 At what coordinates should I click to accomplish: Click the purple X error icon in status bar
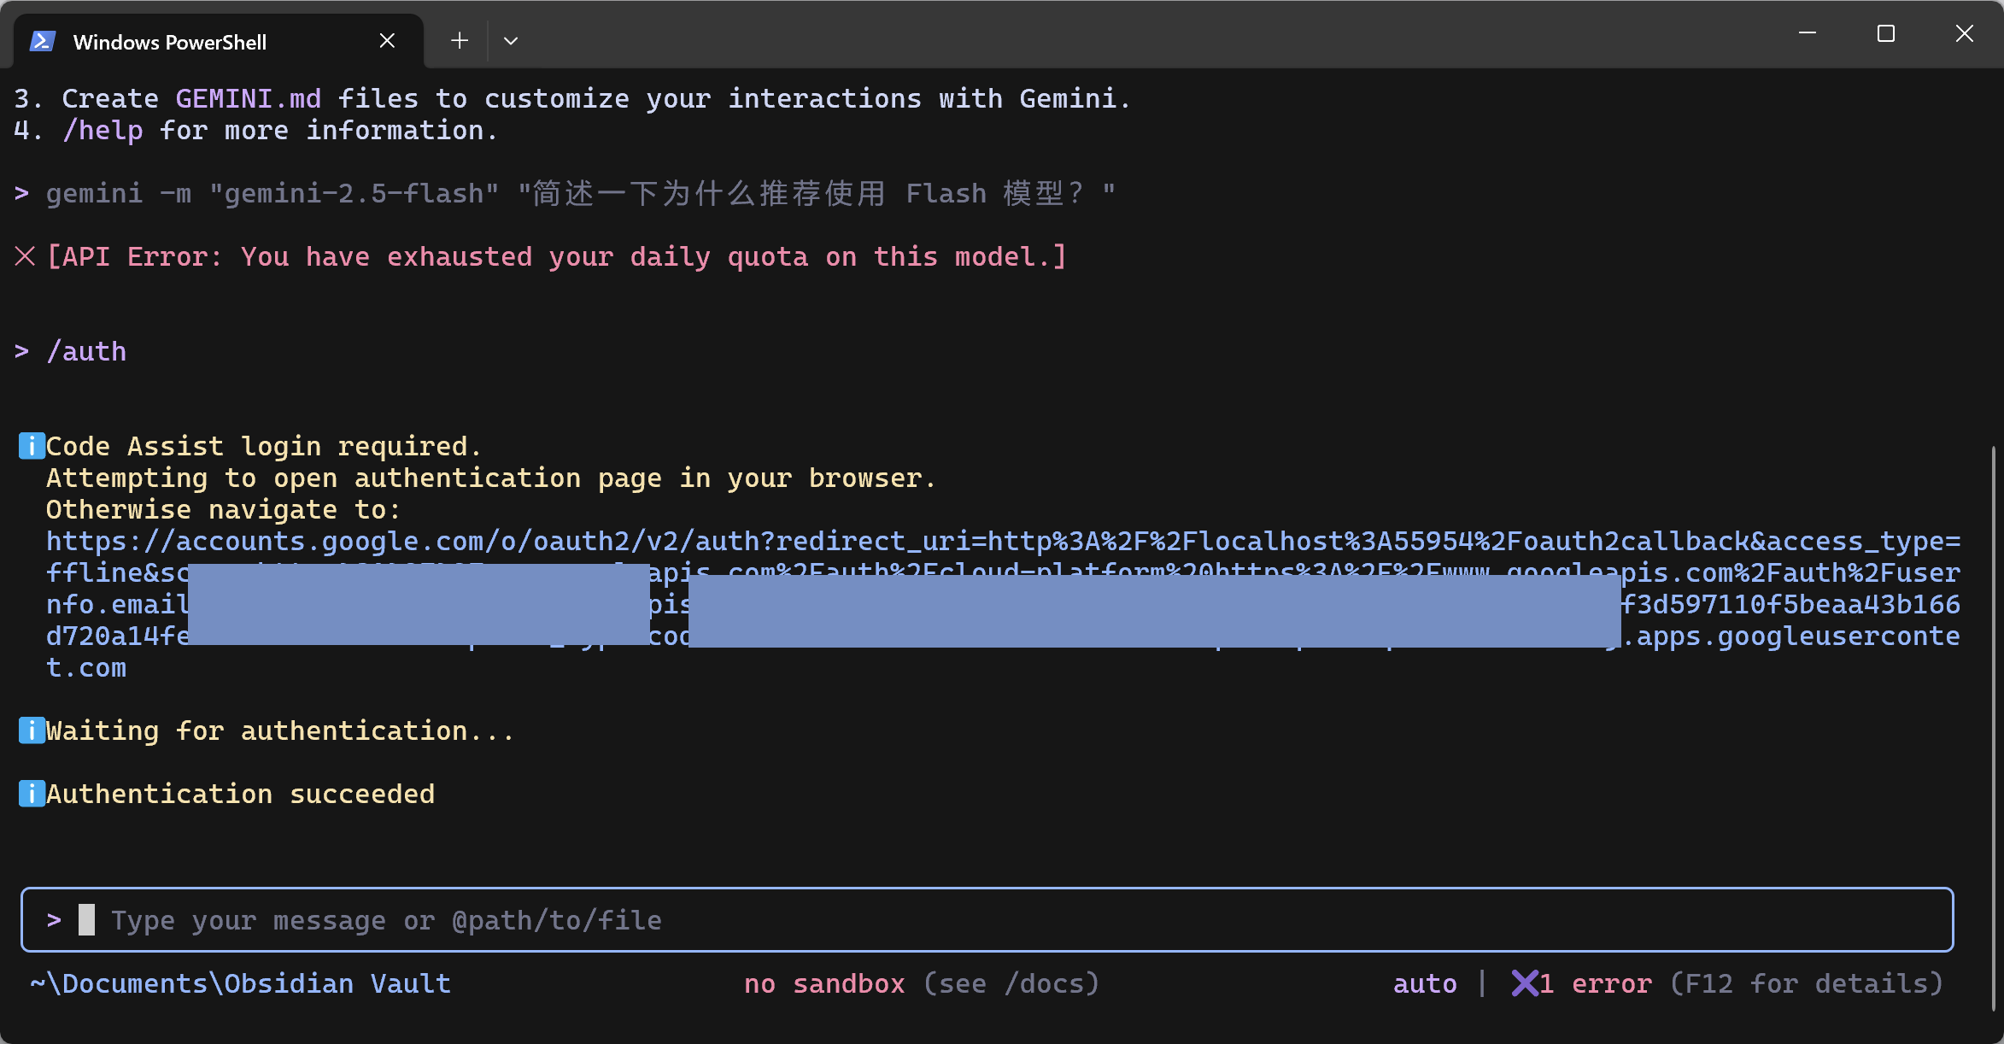(x=1524, y=983)
